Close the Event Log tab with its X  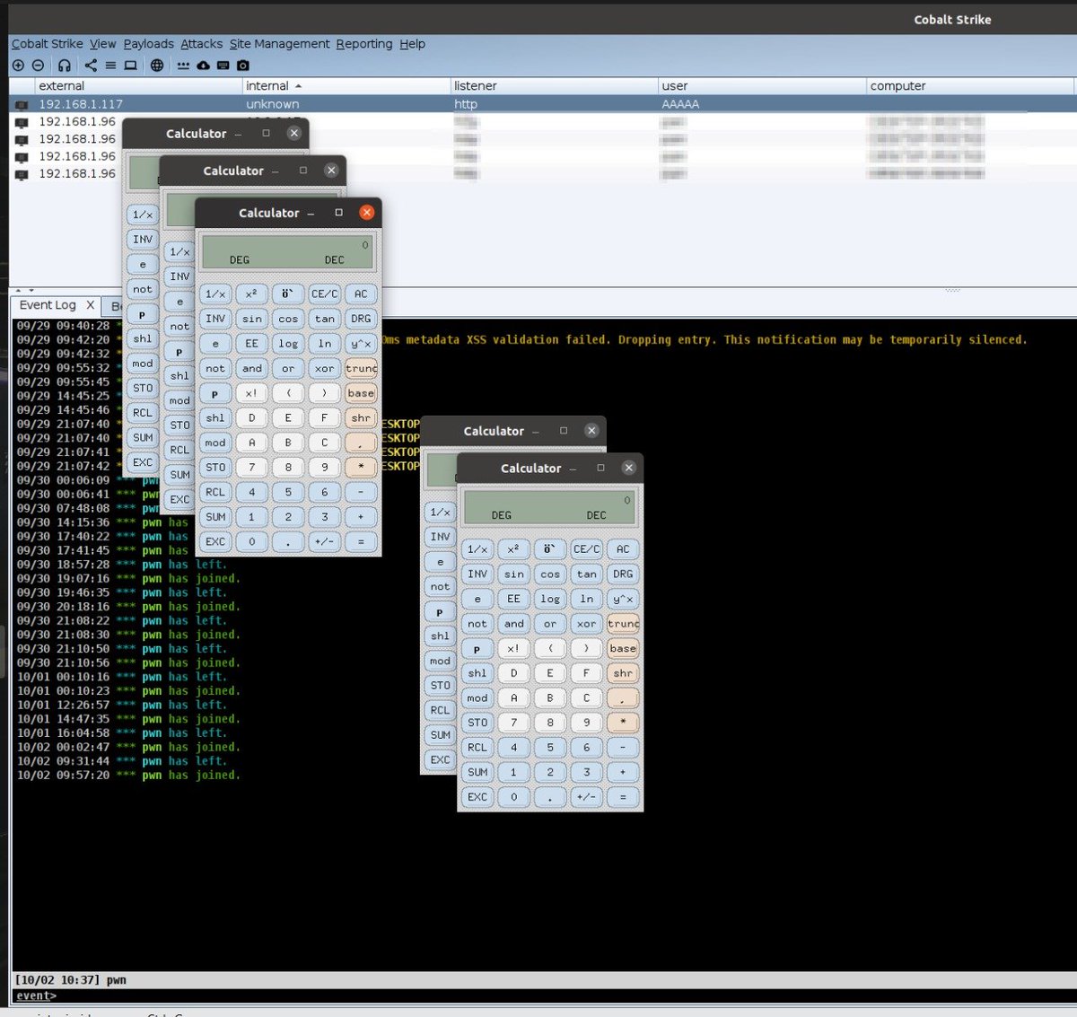point(90,305)
